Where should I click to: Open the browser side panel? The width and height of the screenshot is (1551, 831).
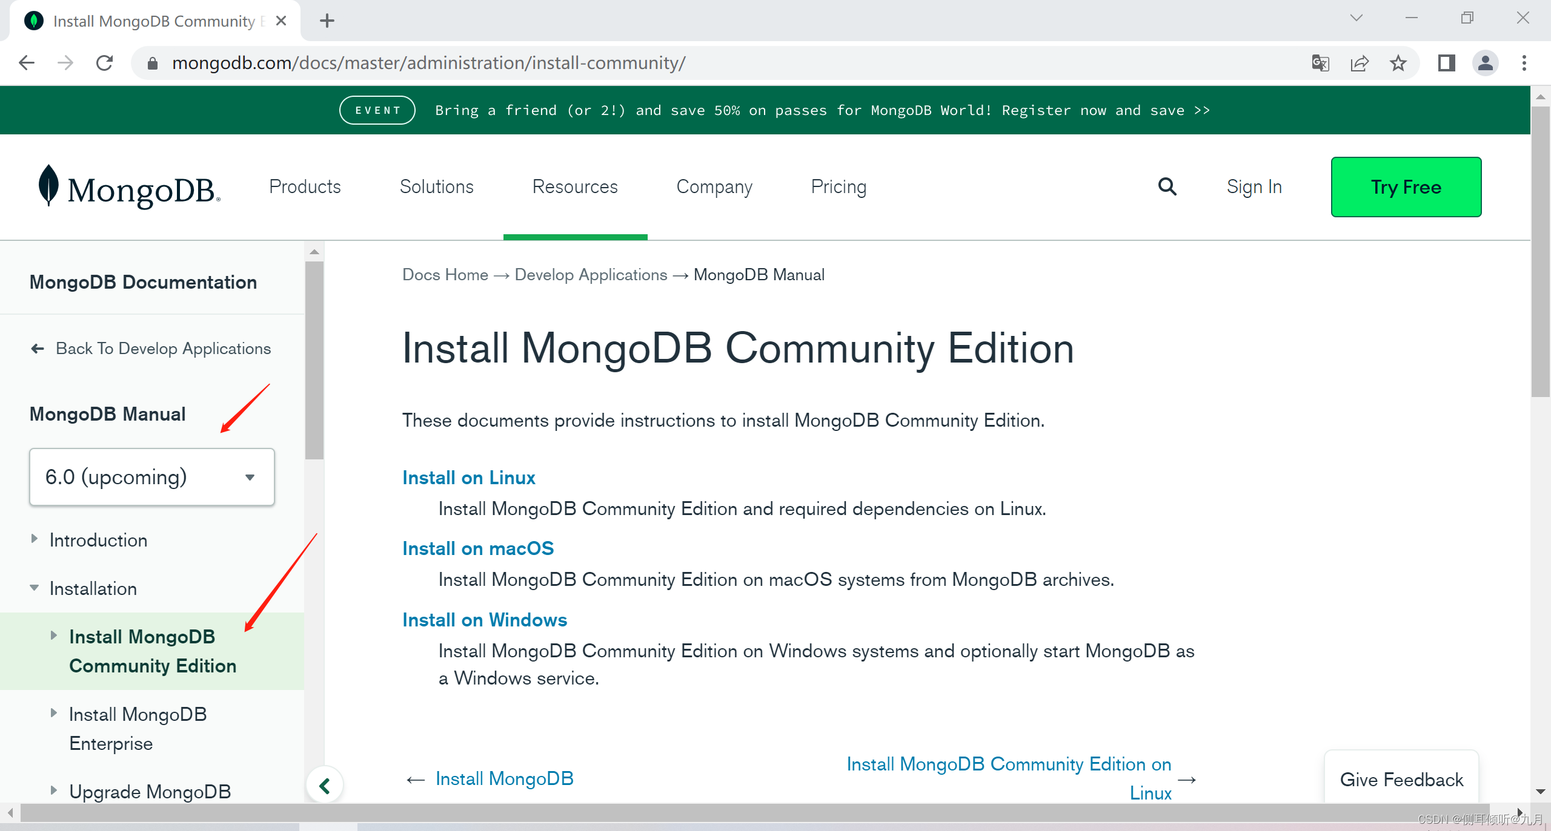tap(1447, 63)
